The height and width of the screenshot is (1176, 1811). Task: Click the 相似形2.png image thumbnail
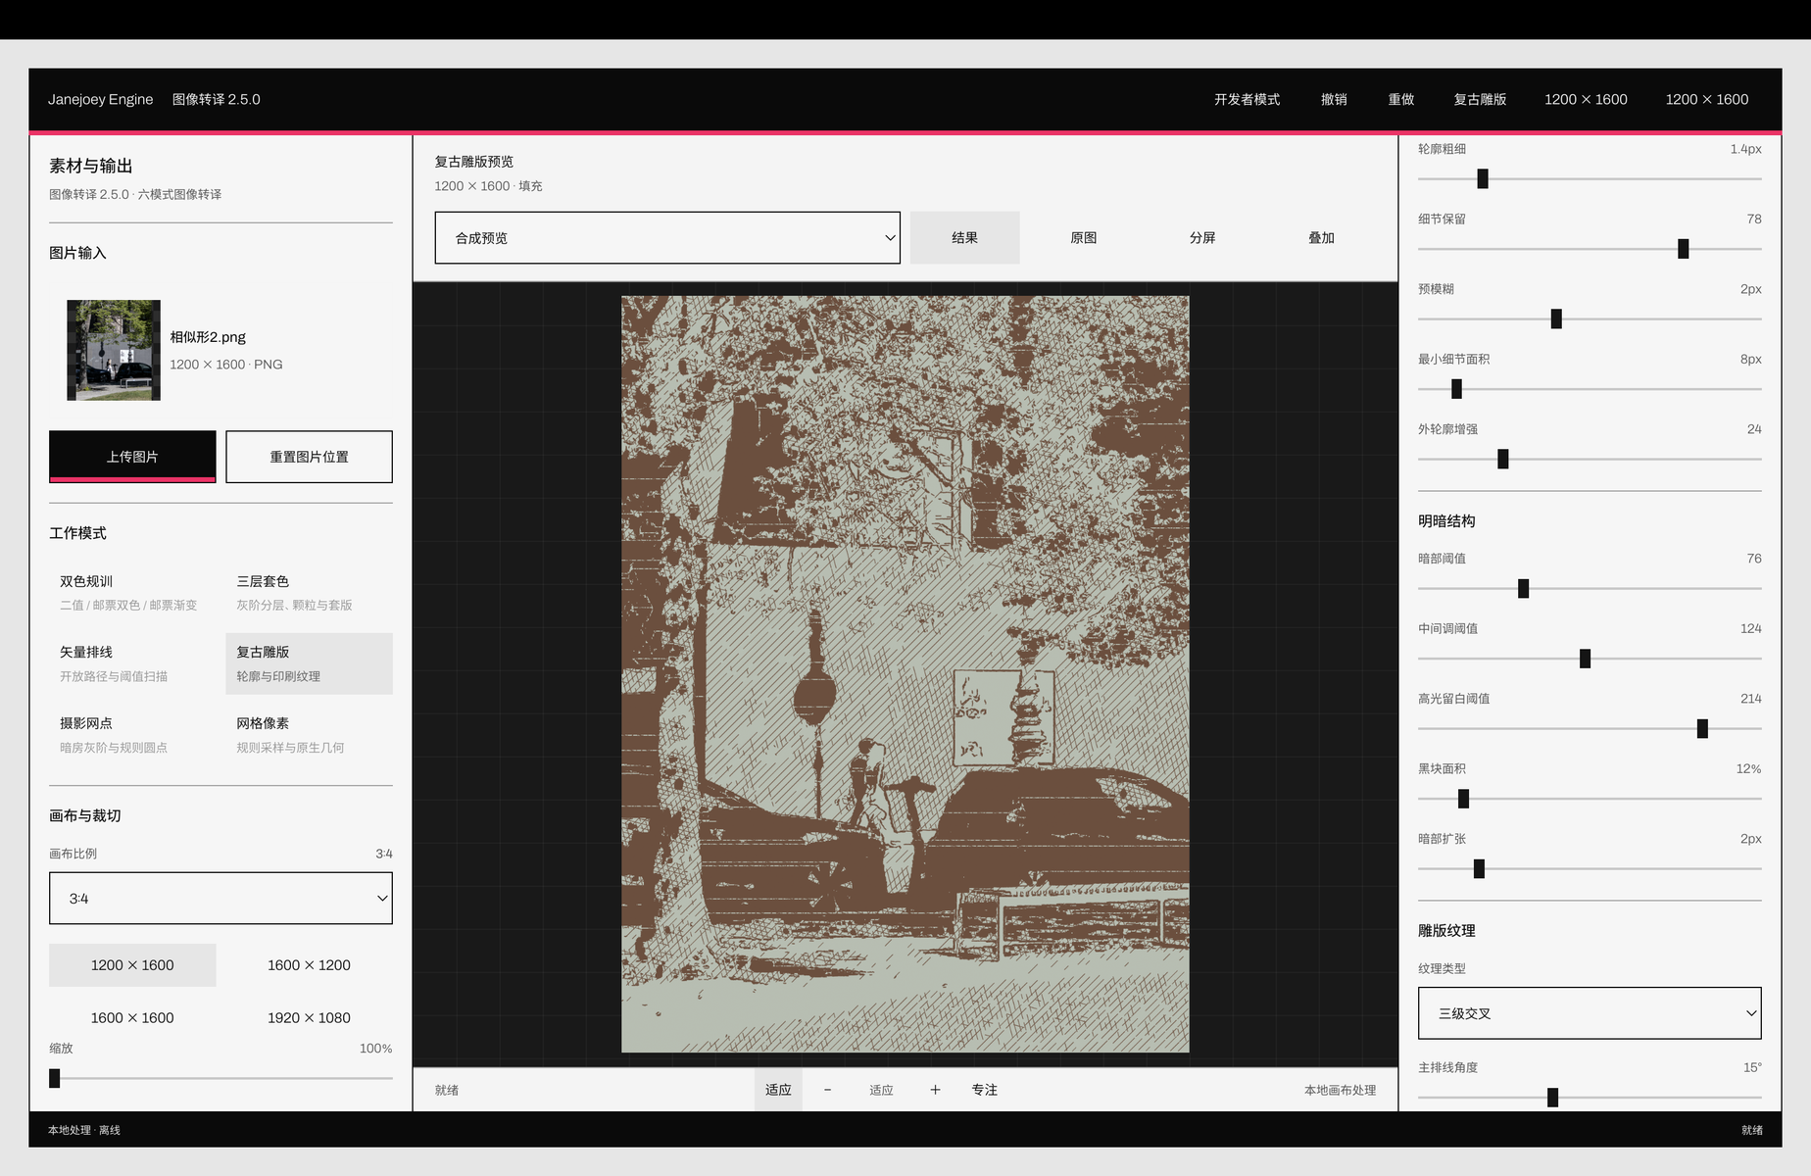click(114, 350)
